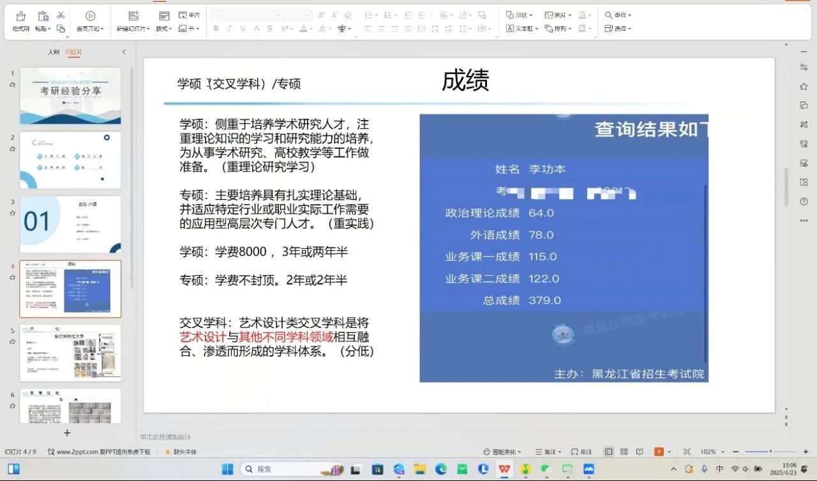Click the zoom slider handle
Image resolution: width=817 pixels, height=481 pixels.
tap(770, 452)
